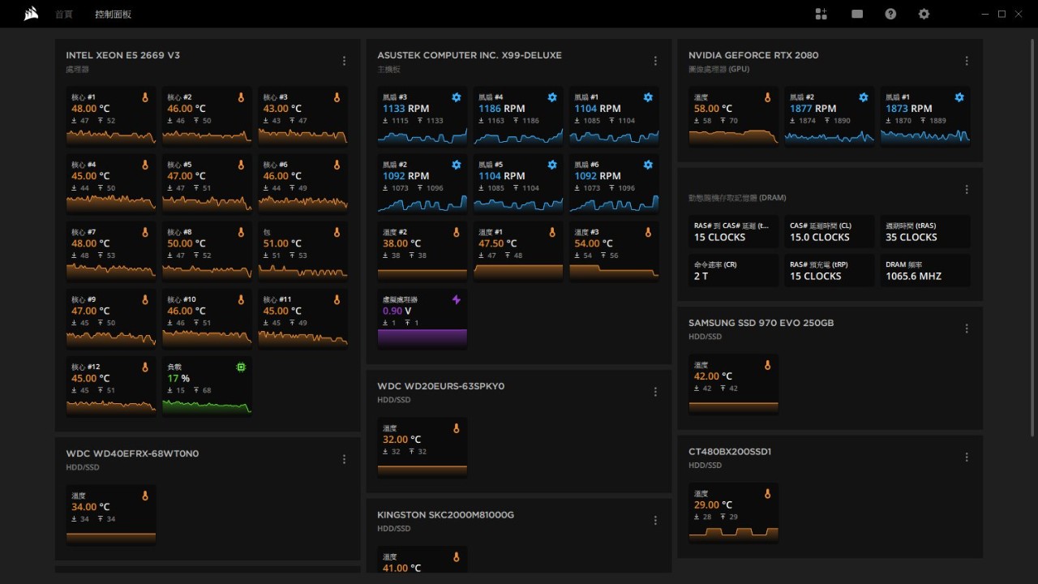Switch to the 控制面板 dashboard tab
1038x584 pixels.
(113, 15)
